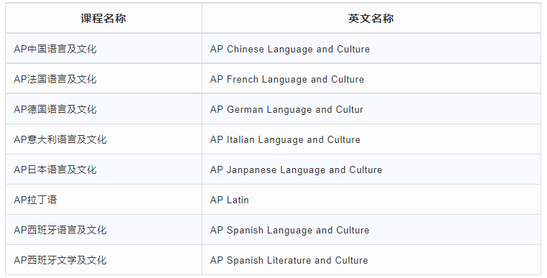Click the AP德国语言及文化 cell
Image resolution: width=547 pixels, height=278 pixels.
(x=103, y=109)
